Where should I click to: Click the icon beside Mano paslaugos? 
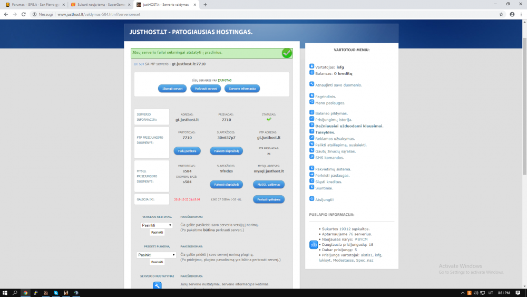pyautogui.click(x=311, y=102)
